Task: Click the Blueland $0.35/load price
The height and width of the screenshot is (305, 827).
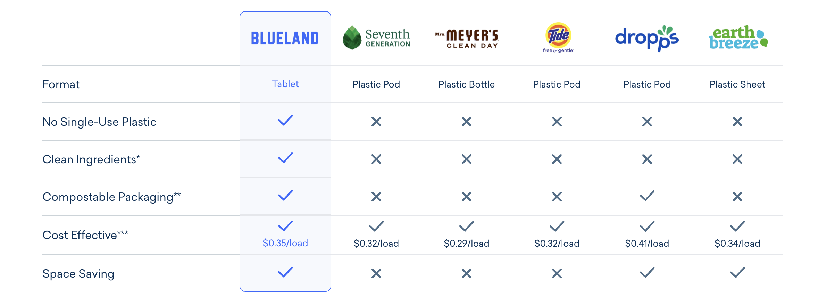Action: tap(285, 243)
